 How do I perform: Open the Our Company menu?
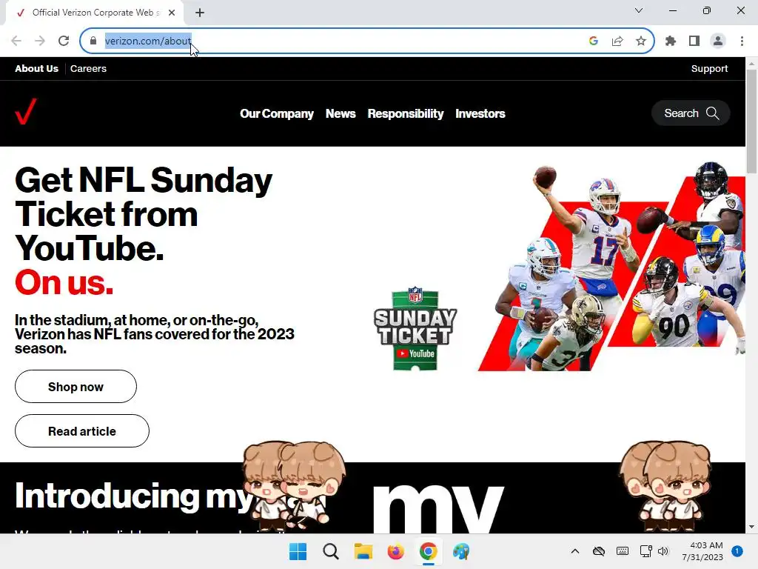pyautogui.click(x=277, y=113)
